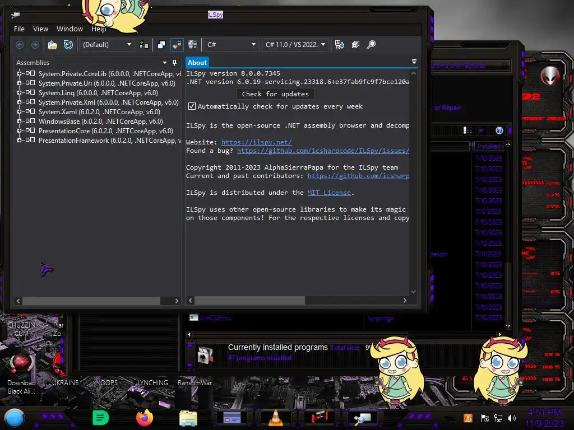This screenshot has height=430, width=574.
Task: Open the Help menu
Action: (x=99, y=29)
